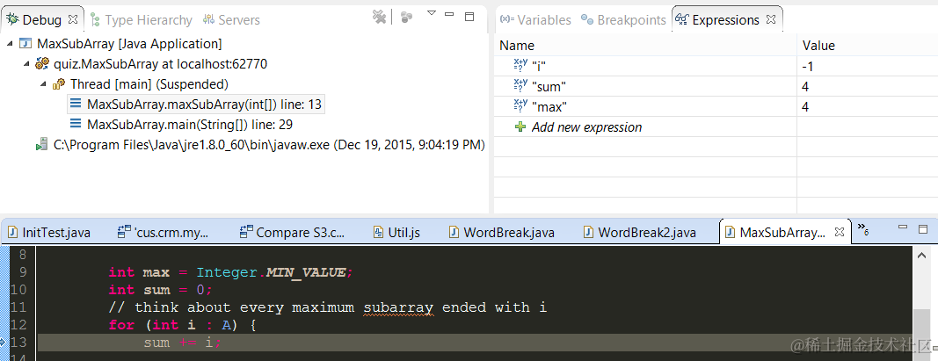Select MaxSubArray [Java Application] launch

[129, 44]
